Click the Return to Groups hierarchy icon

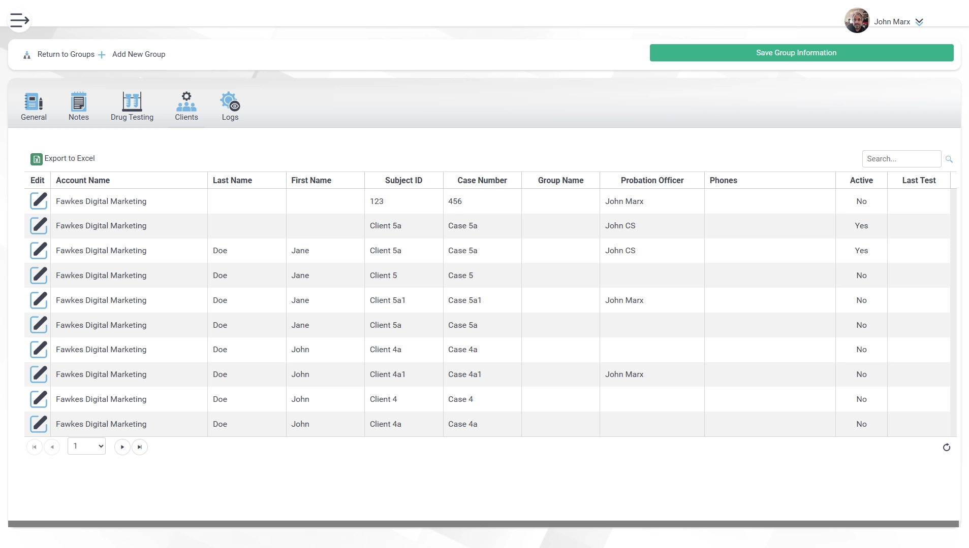pyautogui.click(x=27, y=55)
